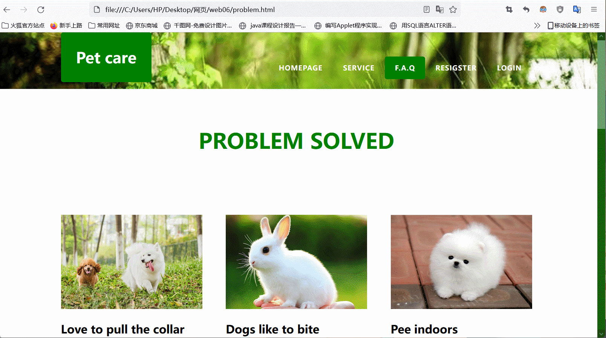The height and width of the screenshot is (338, 606).
Task: Open reader view icon in address bar
Action: click(427, 10)
